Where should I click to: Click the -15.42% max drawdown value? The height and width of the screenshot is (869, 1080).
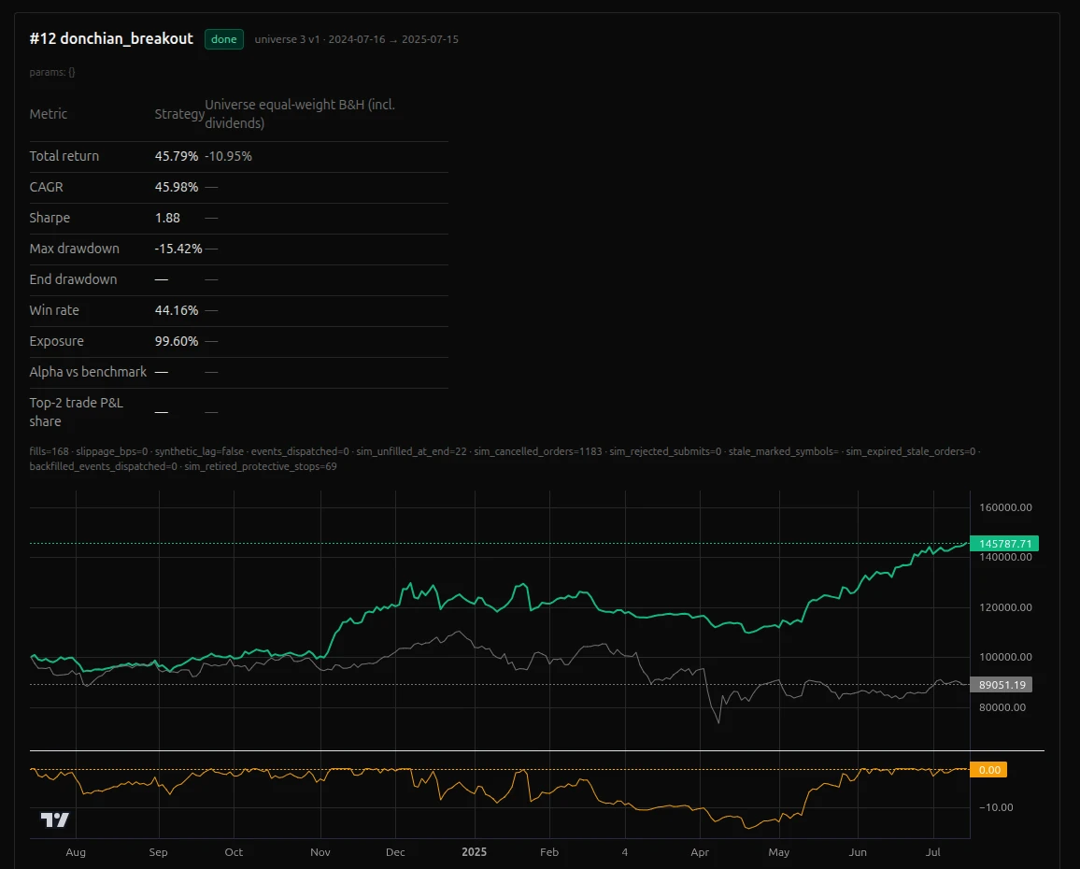[x=178, y=249]
